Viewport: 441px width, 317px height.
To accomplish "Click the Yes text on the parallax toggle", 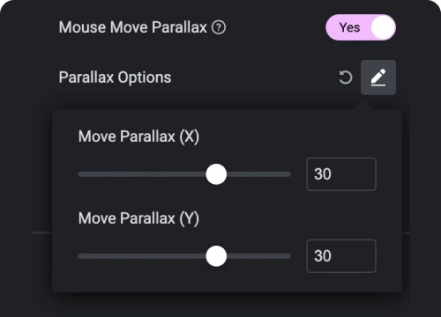I will 349,27.
